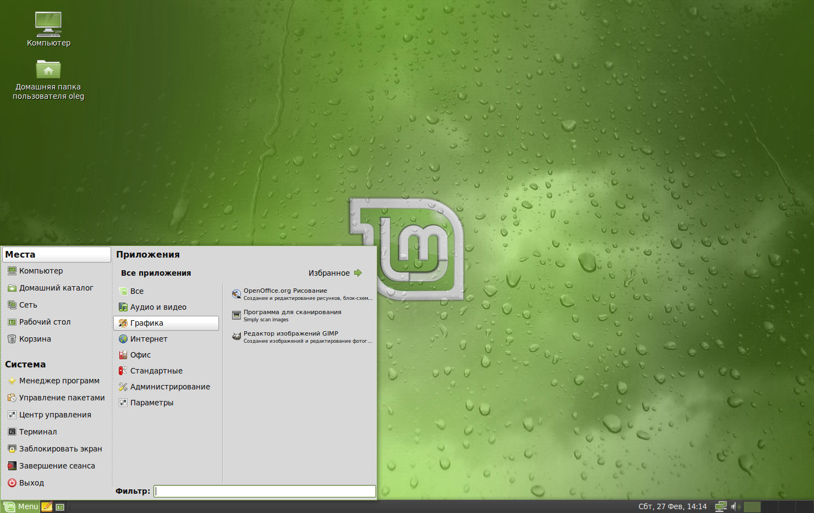814x513 pixels.
Task: Open Центр управления
Action: tap(56, 415)
